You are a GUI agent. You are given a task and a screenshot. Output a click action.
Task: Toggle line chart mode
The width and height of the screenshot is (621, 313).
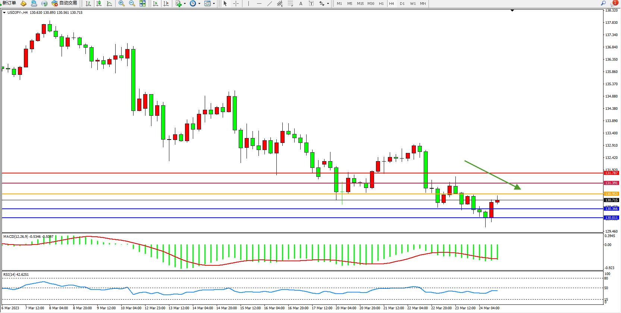pos(109,3)
